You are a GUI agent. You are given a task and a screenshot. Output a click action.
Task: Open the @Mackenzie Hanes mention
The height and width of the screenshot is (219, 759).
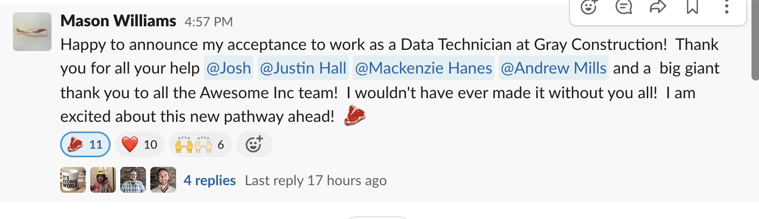[x=424, y=68]
